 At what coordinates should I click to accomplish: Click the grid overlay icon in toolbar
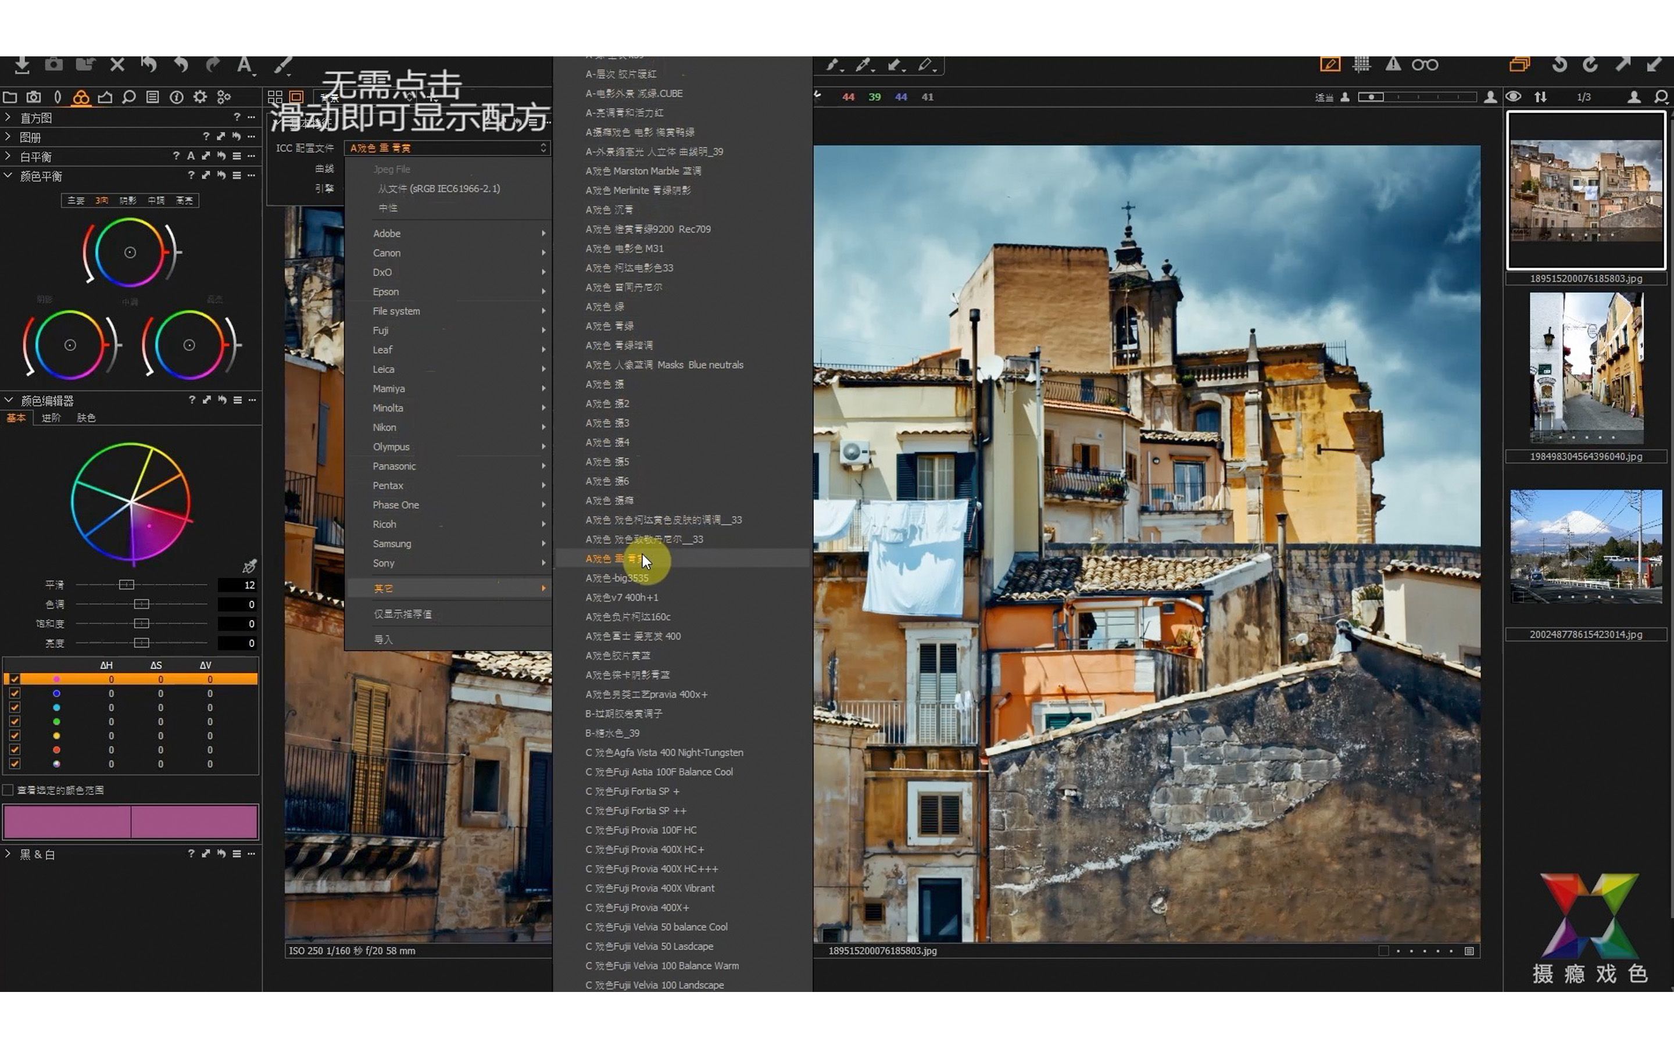point(1361,65)
